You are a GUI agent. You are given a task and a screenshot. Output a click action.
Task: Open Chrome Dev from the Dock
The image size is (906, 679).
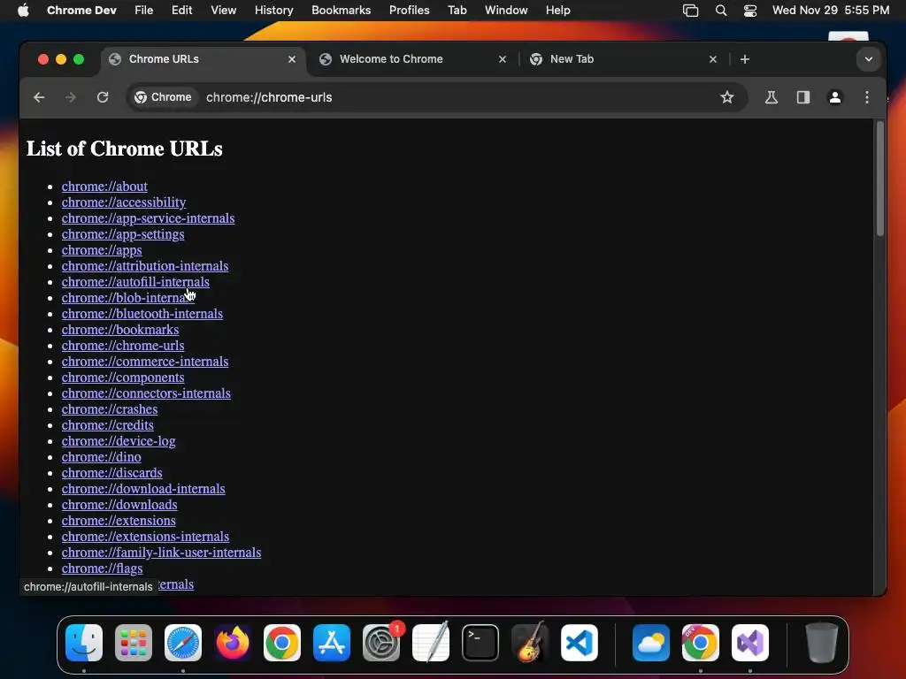(701, 643)
